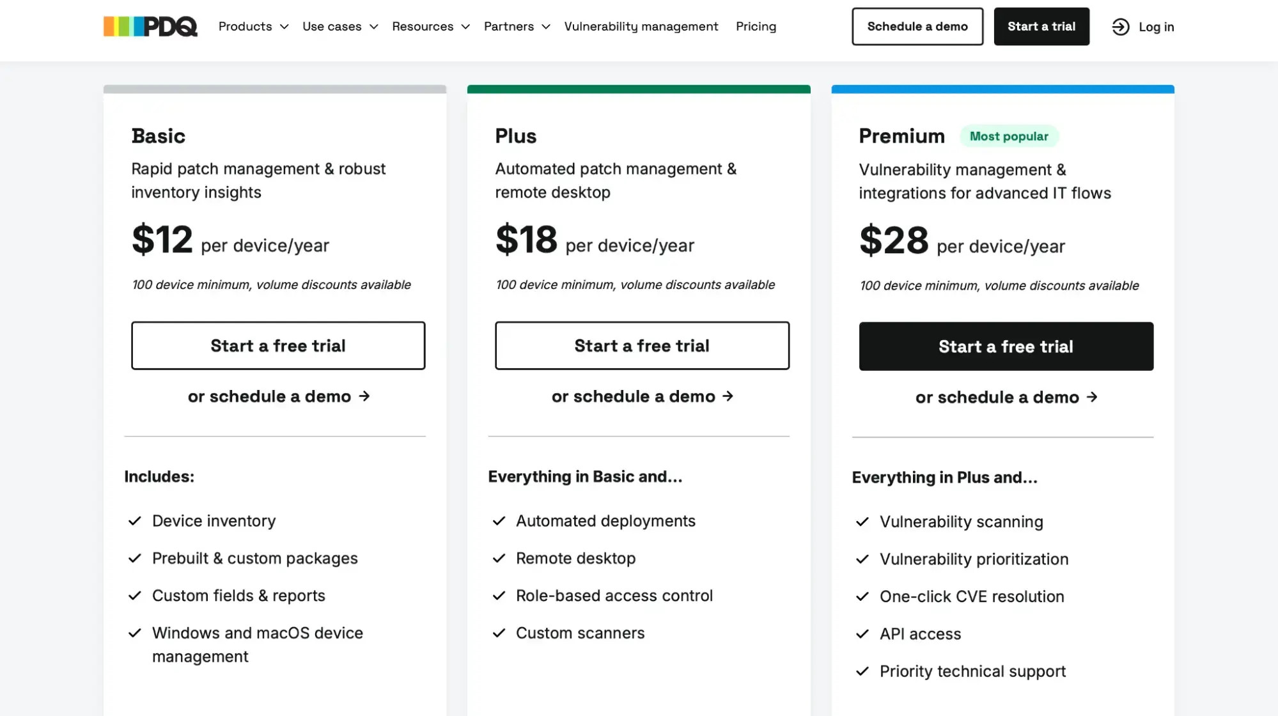1278x716 pixels.
Task: Go to Vulnerability management page
Action: tap(641, 26)
